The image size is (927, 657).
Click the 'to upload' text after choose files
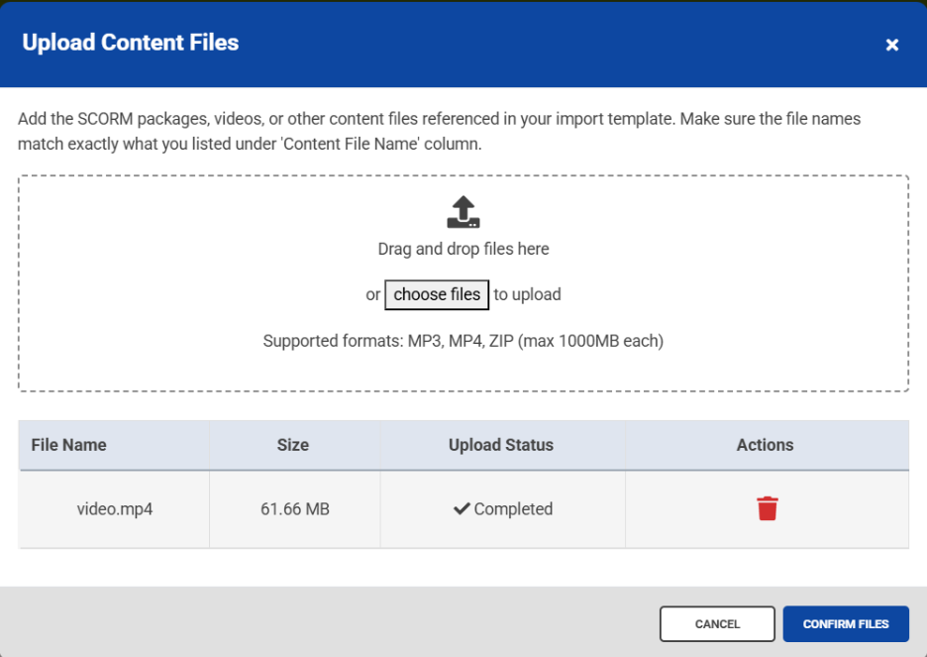pos(527,294)
